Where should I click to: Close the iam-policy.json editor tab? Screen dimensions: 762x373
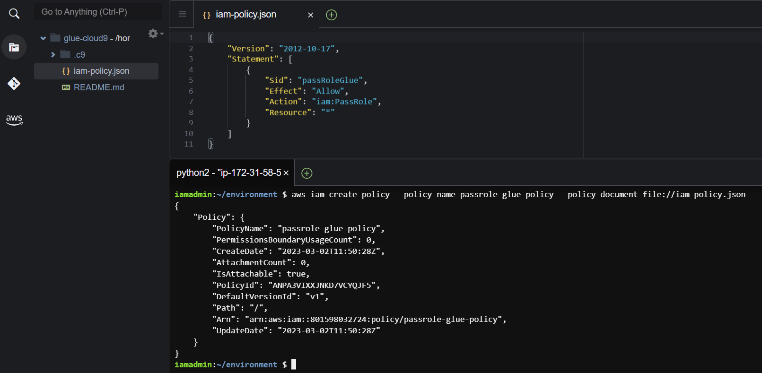(x=310, y=15)
